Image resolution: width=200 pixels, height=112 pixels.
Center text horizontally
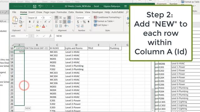pyautogui.click(x=60, y=22)
